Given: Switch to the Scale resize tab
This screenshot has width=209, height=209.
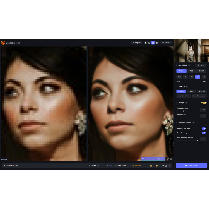Looking at the screenshot, I should [182, 71].
